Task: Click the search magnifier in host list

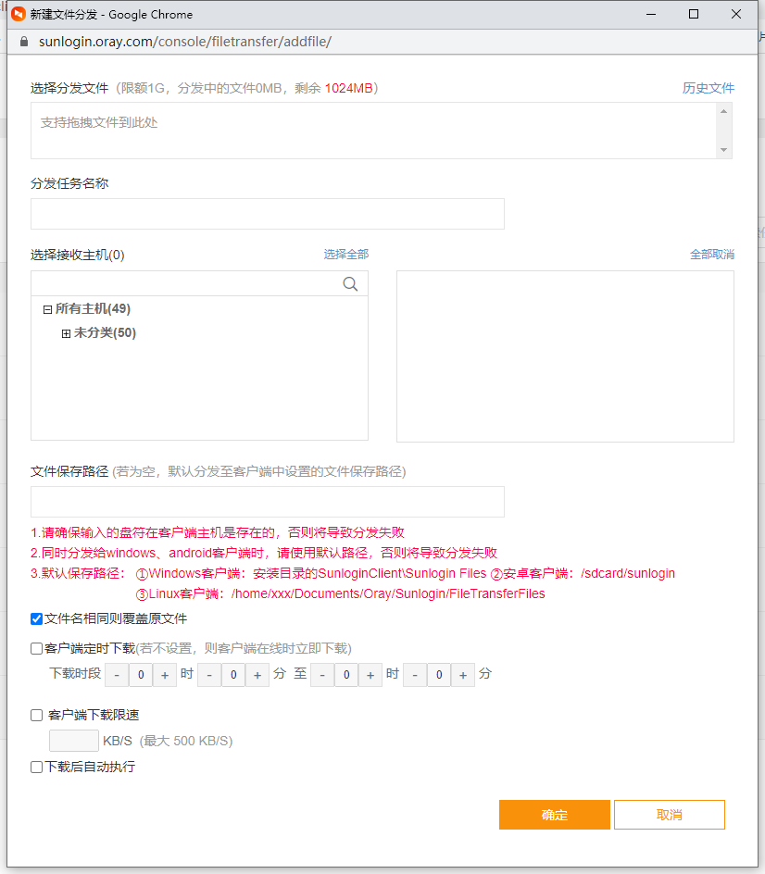Action: tap(350, 283)
